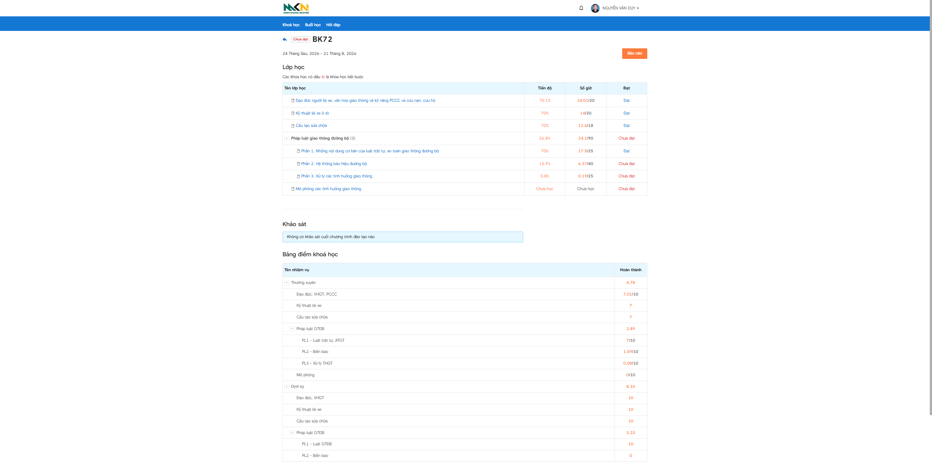Click document icon beside Mô phỏng

(293, 189)
